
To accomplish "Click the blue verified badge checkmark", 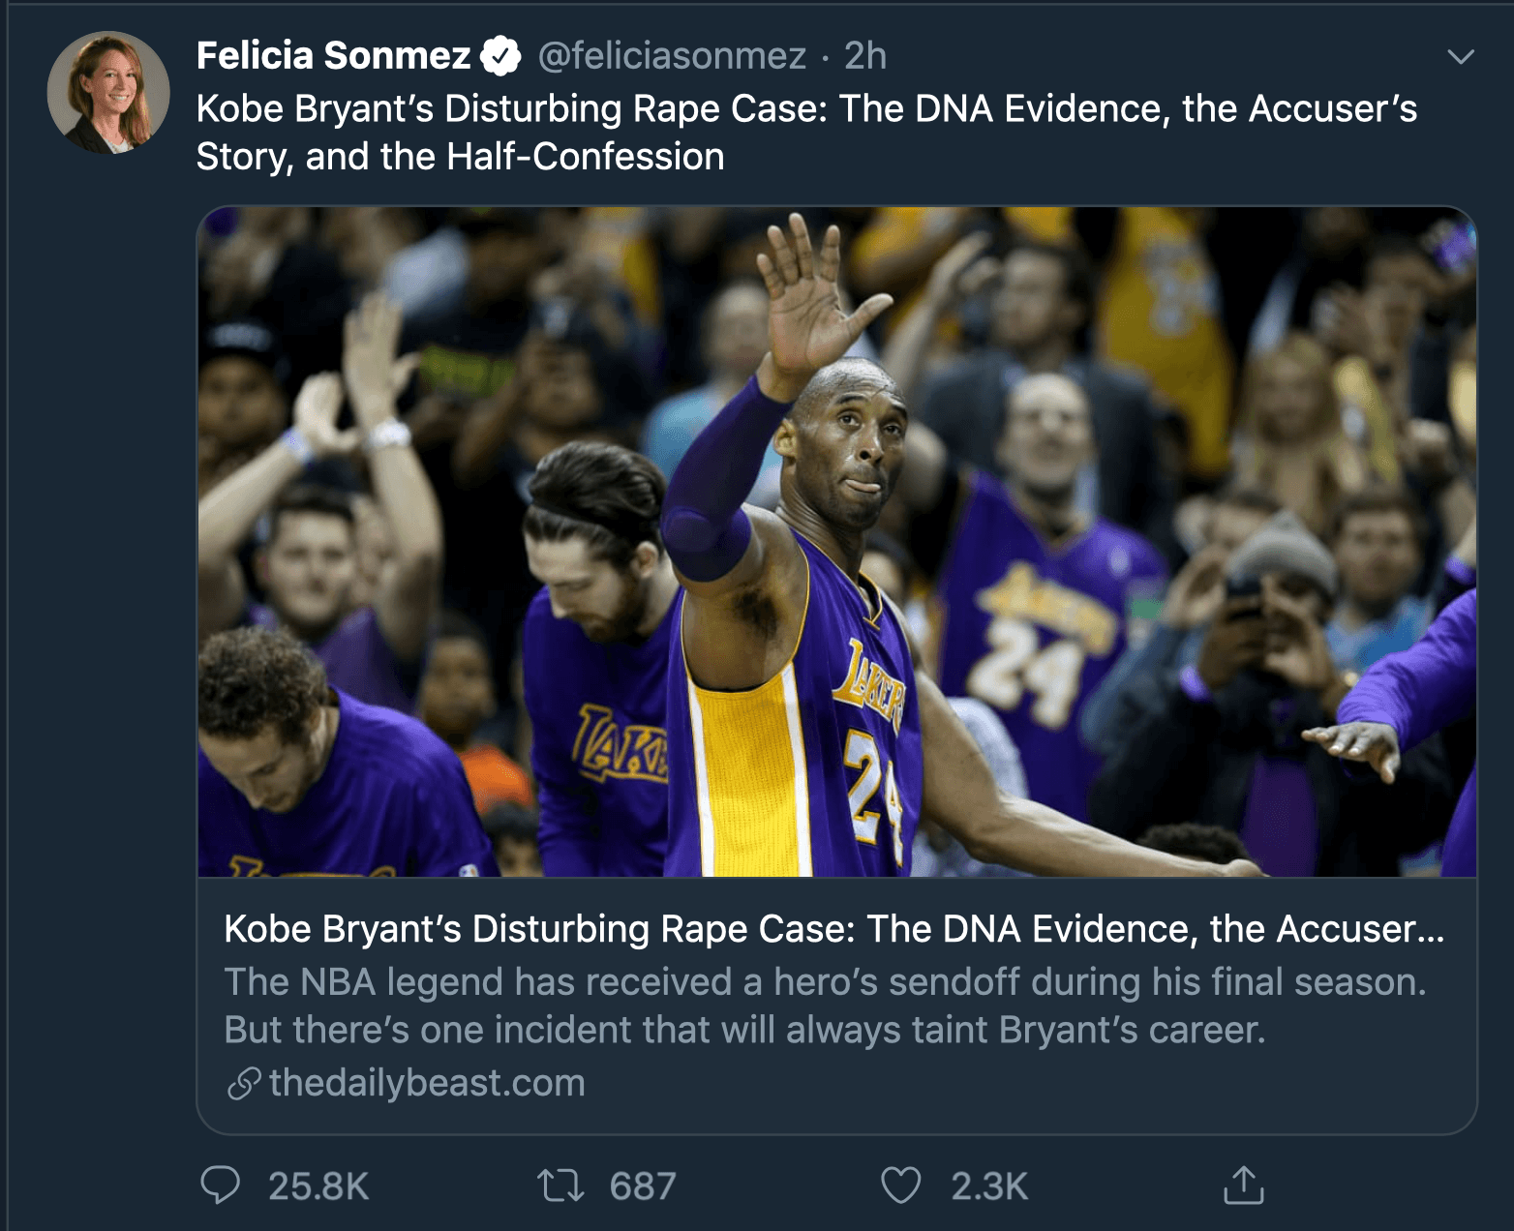I will pos(500,56).
